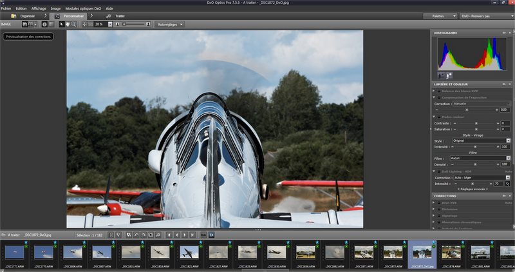Go to first image in filmstrip

pos(169,235)
